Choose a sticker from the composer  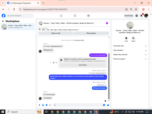tap(47, 105)
